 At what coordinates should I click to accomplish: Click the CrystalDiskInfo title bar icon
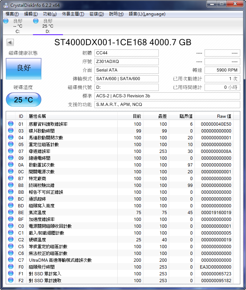click(6, 5)
